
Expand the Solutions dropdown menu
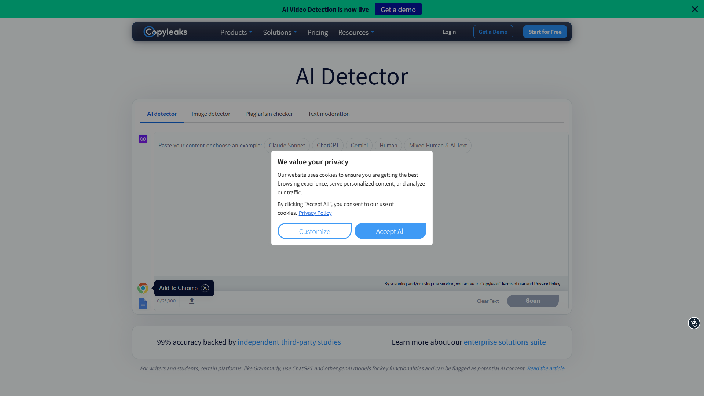(x=280, y=32)
